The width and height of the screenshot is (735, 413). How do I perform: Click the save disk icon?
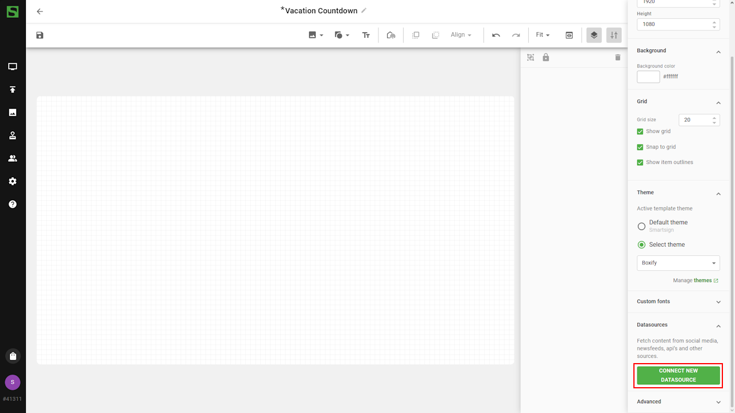(40, 35)
